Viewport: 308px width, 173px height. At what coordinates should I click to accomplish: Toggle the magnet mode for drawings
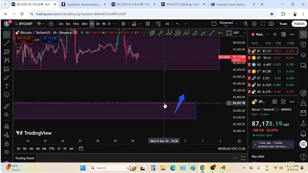[x=7, y=126]
